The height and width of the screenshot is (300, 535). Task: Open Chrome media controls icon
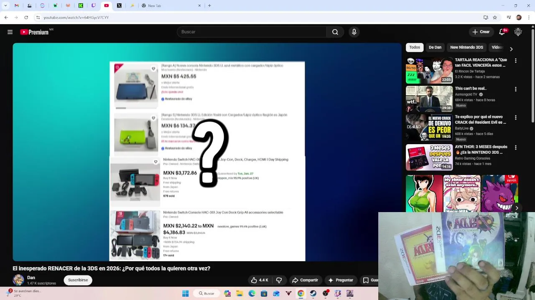coord(509,17)
